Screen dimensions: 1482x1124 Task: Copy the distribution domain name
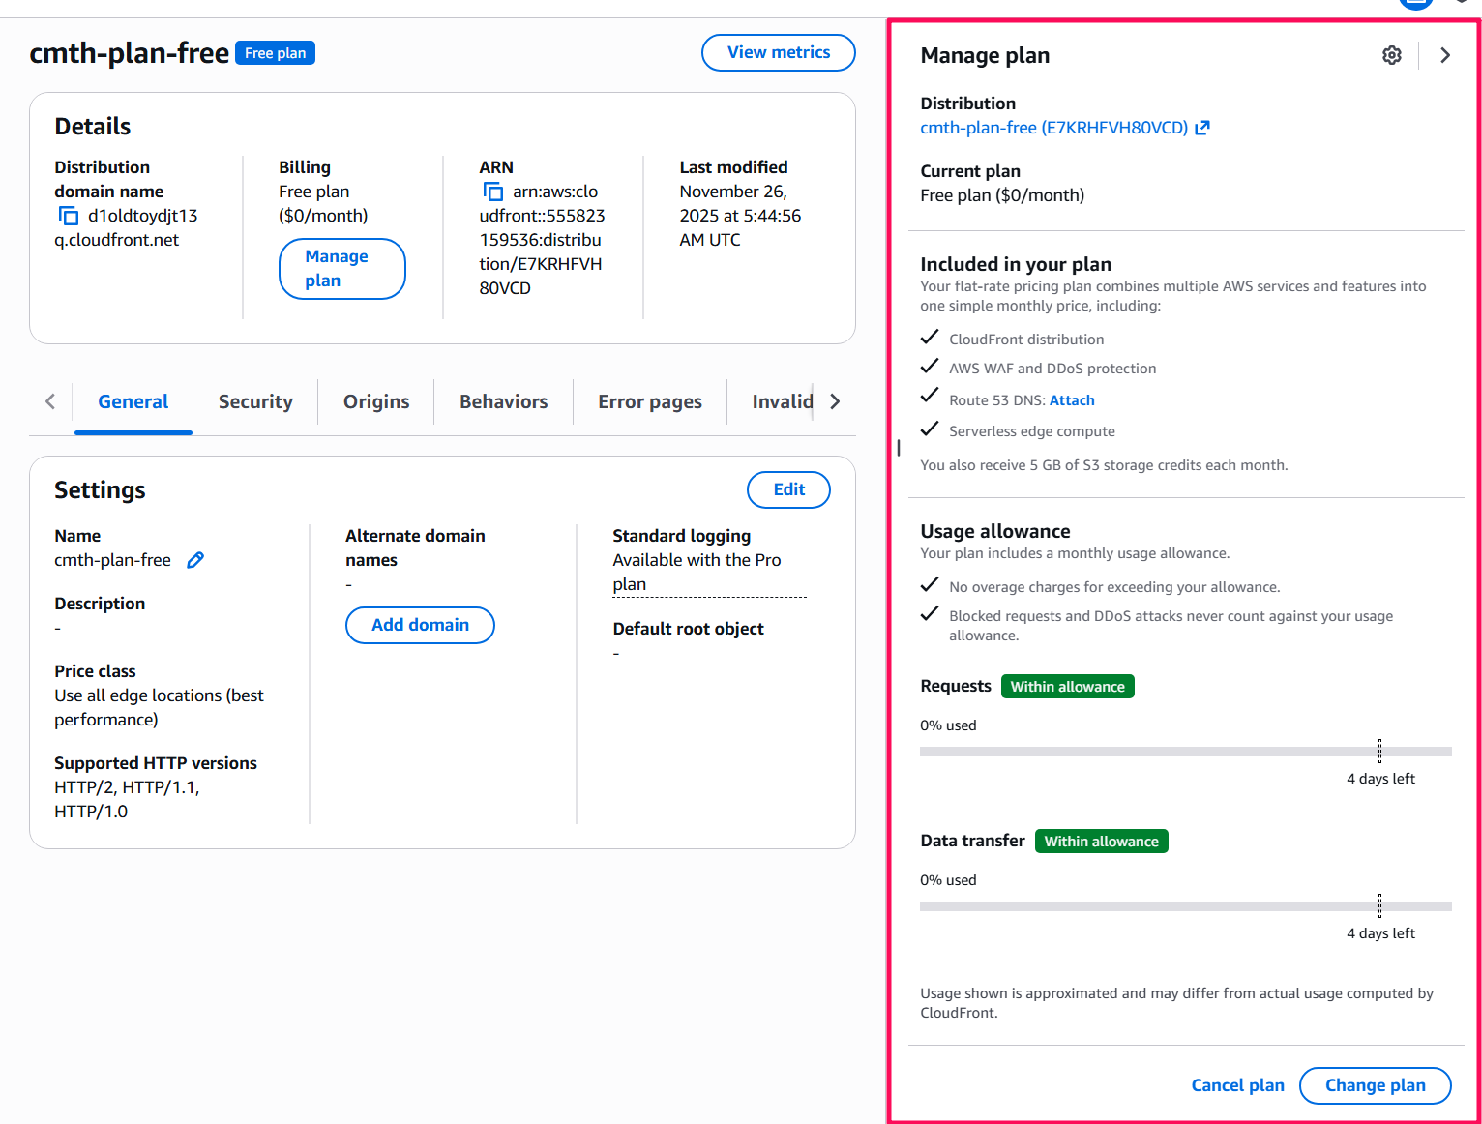[x=69, y=216]
